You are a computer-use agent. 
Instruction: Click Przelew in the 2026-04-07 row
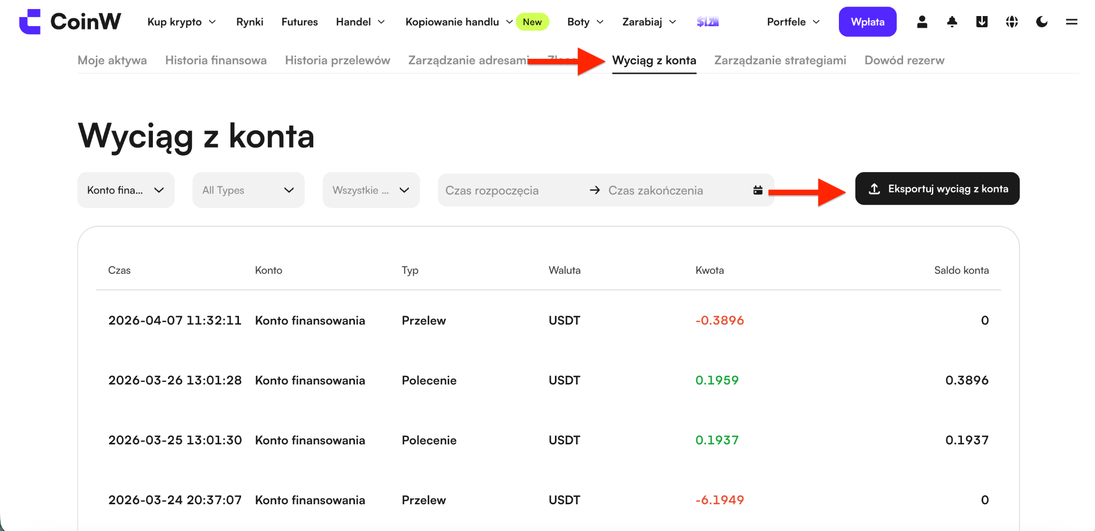click(x=423, y=320)
